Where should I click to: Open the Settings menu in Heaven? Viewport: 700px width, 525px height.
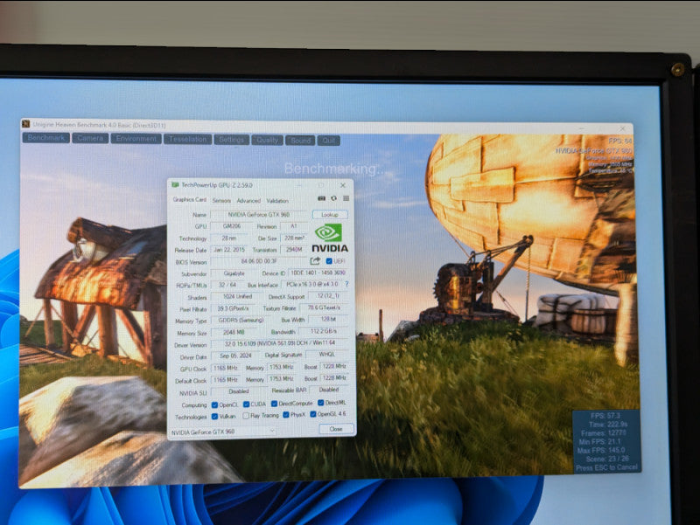pos(231,140)
